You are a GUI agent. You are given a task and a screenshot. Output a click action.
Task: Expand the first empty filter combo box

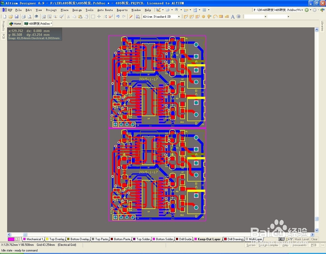pos(265,16)
